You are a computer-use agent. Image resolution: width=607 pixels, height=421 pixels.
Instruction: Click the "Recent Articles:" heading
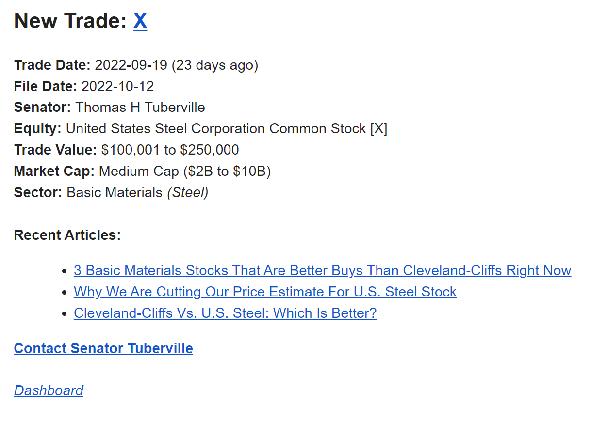click(x=67, y=235)
